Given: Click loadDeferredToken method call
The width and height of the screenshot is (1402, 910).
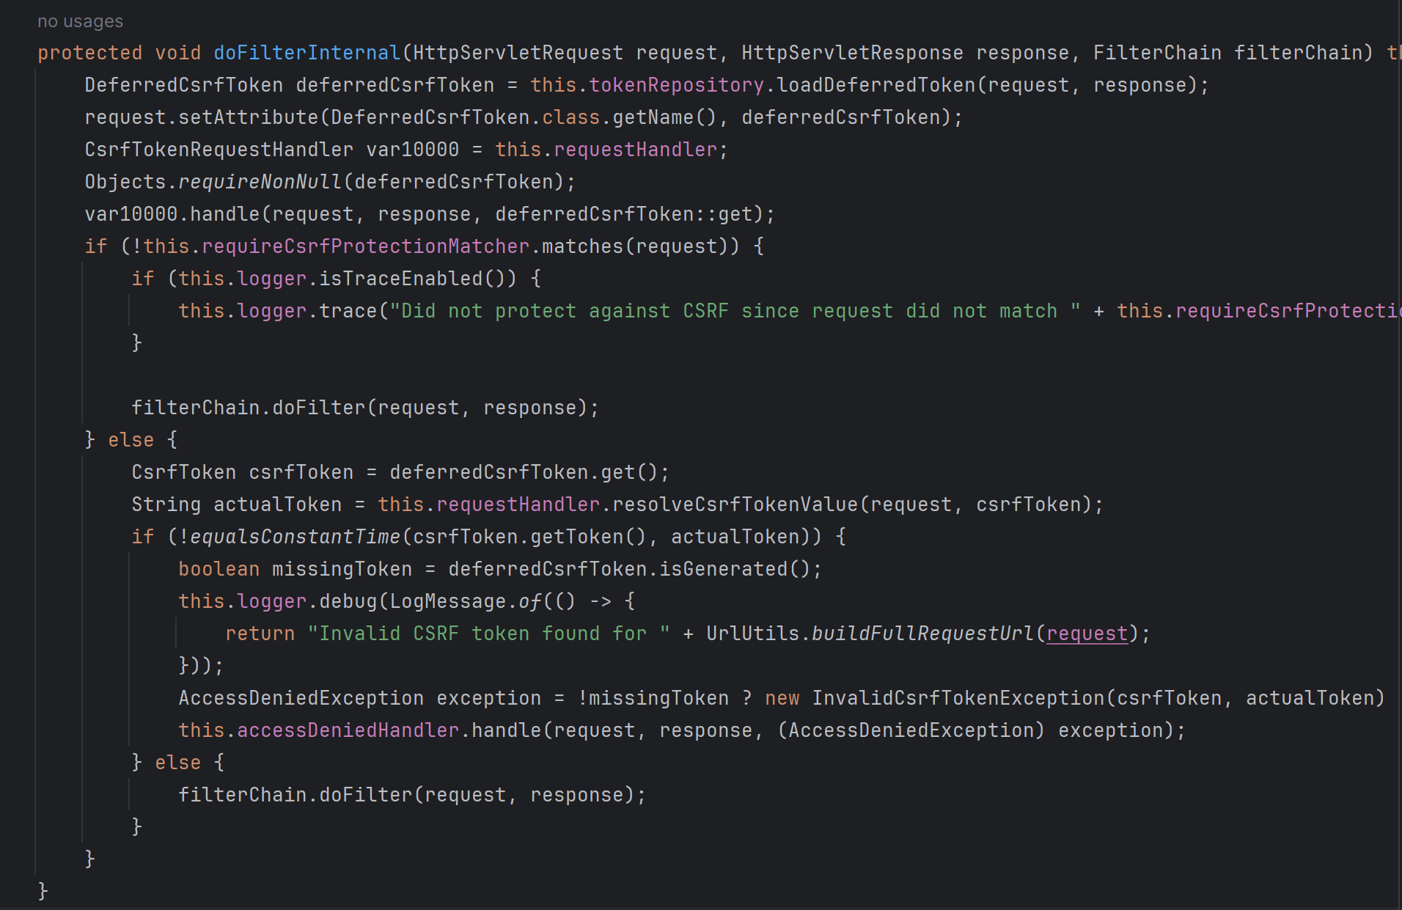Looking at the screenshot, I should [x=876, y=85].
